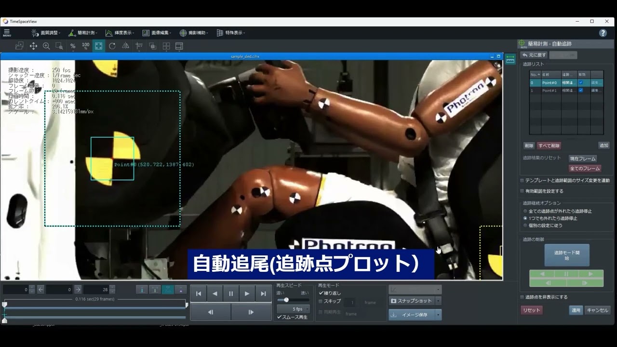Set zoom to 100% icon
Viewport: 617px width, 347px height.
tap(85, 46)
